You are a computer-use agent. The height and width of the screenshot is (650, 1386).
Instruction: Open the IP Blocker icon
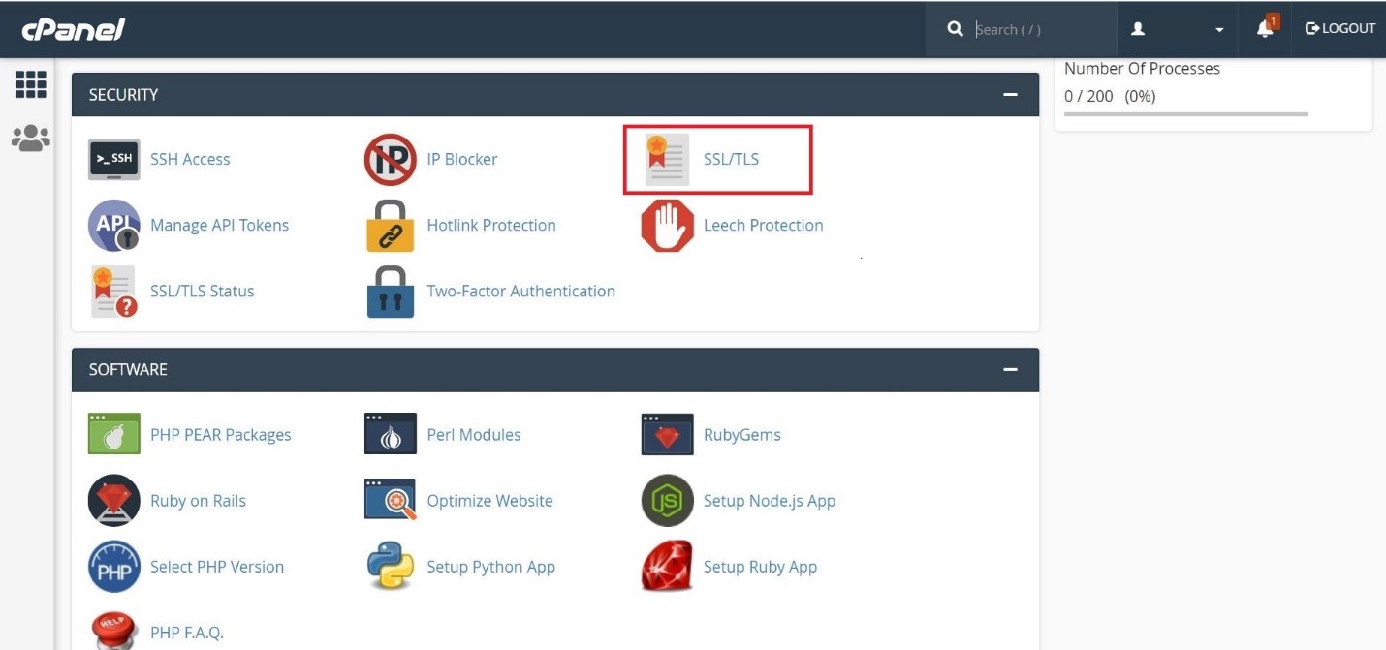[x=391, y=159]
